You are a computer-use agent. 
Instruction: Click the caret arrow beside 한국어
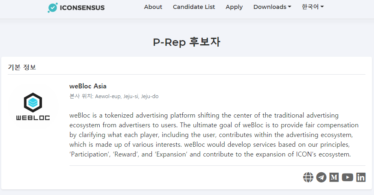(322, 7)
